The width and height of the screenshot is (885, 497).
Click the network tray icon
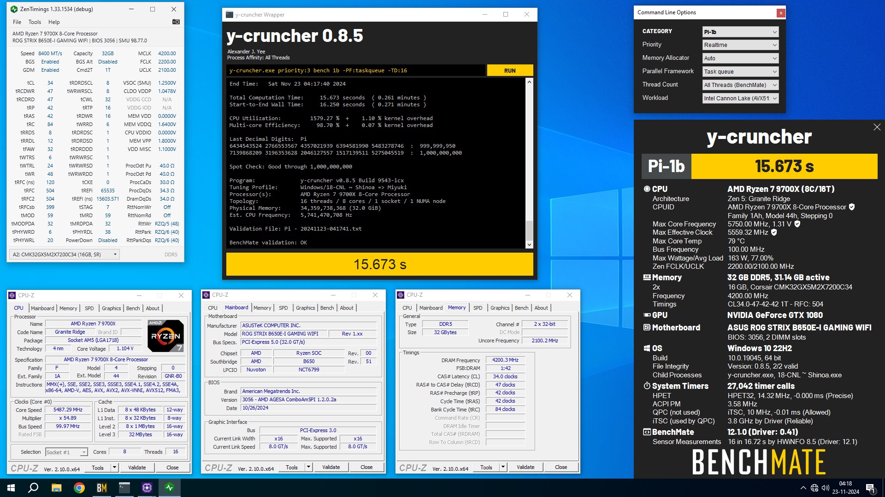(x=814, y=488)
